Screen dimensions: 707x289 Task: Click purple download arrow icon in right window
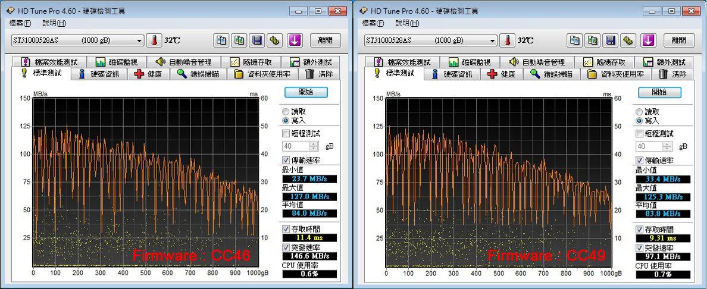coord(648,40)
